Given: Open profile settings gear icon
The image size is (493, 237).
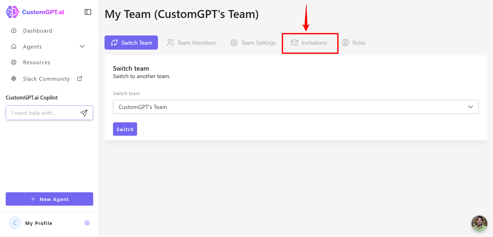Looking at the screenshot, I should [x=87, y=223].
